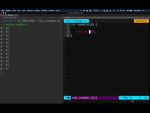This screenshot has width=150, height=113.
Task: Click the Docker whale menu bar icon
Action: click(87, 11)
